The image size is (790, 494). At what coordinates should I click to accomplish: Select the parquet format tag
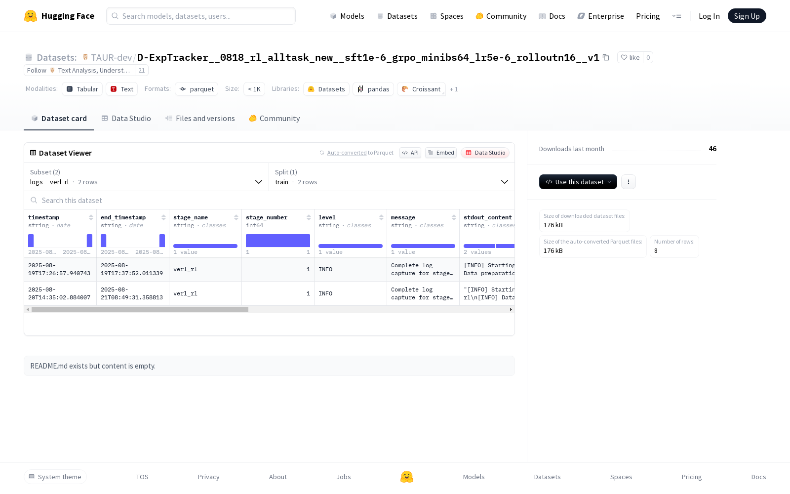click(x=197, y=89)
